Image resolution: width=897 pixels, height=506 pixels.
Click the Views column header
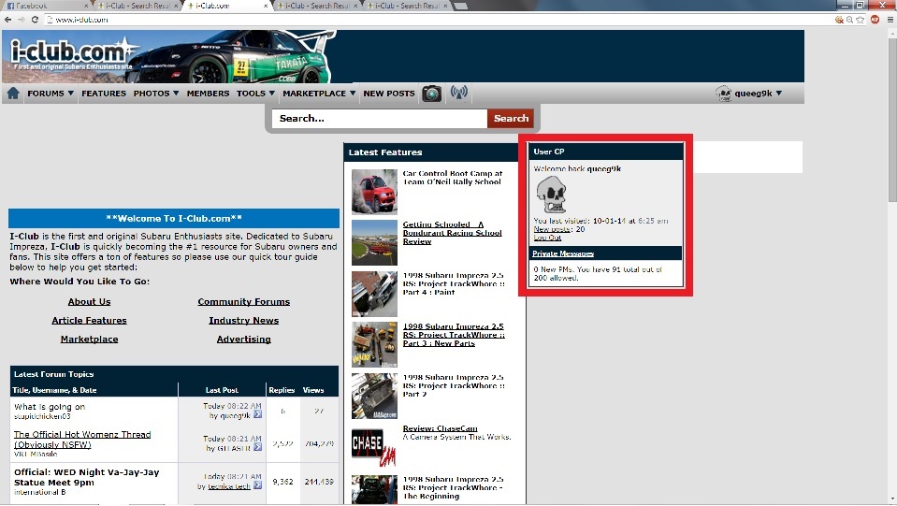313,390
